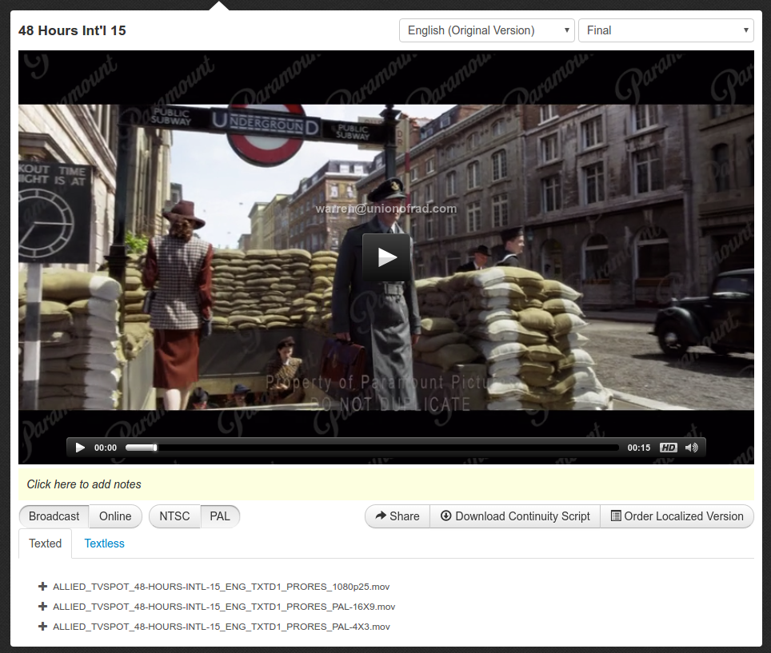Expand the PRORES_1080p25.mov file entry

tap(42, 586)
